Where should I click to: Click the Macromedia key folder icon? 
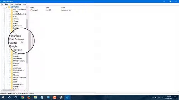click(12, 59)
